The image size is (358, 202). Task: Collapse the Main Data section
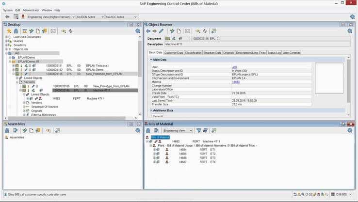click(x=151, y=60)
